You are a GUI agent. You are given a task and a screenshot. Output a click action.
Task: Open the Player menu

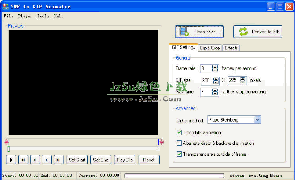25,16
